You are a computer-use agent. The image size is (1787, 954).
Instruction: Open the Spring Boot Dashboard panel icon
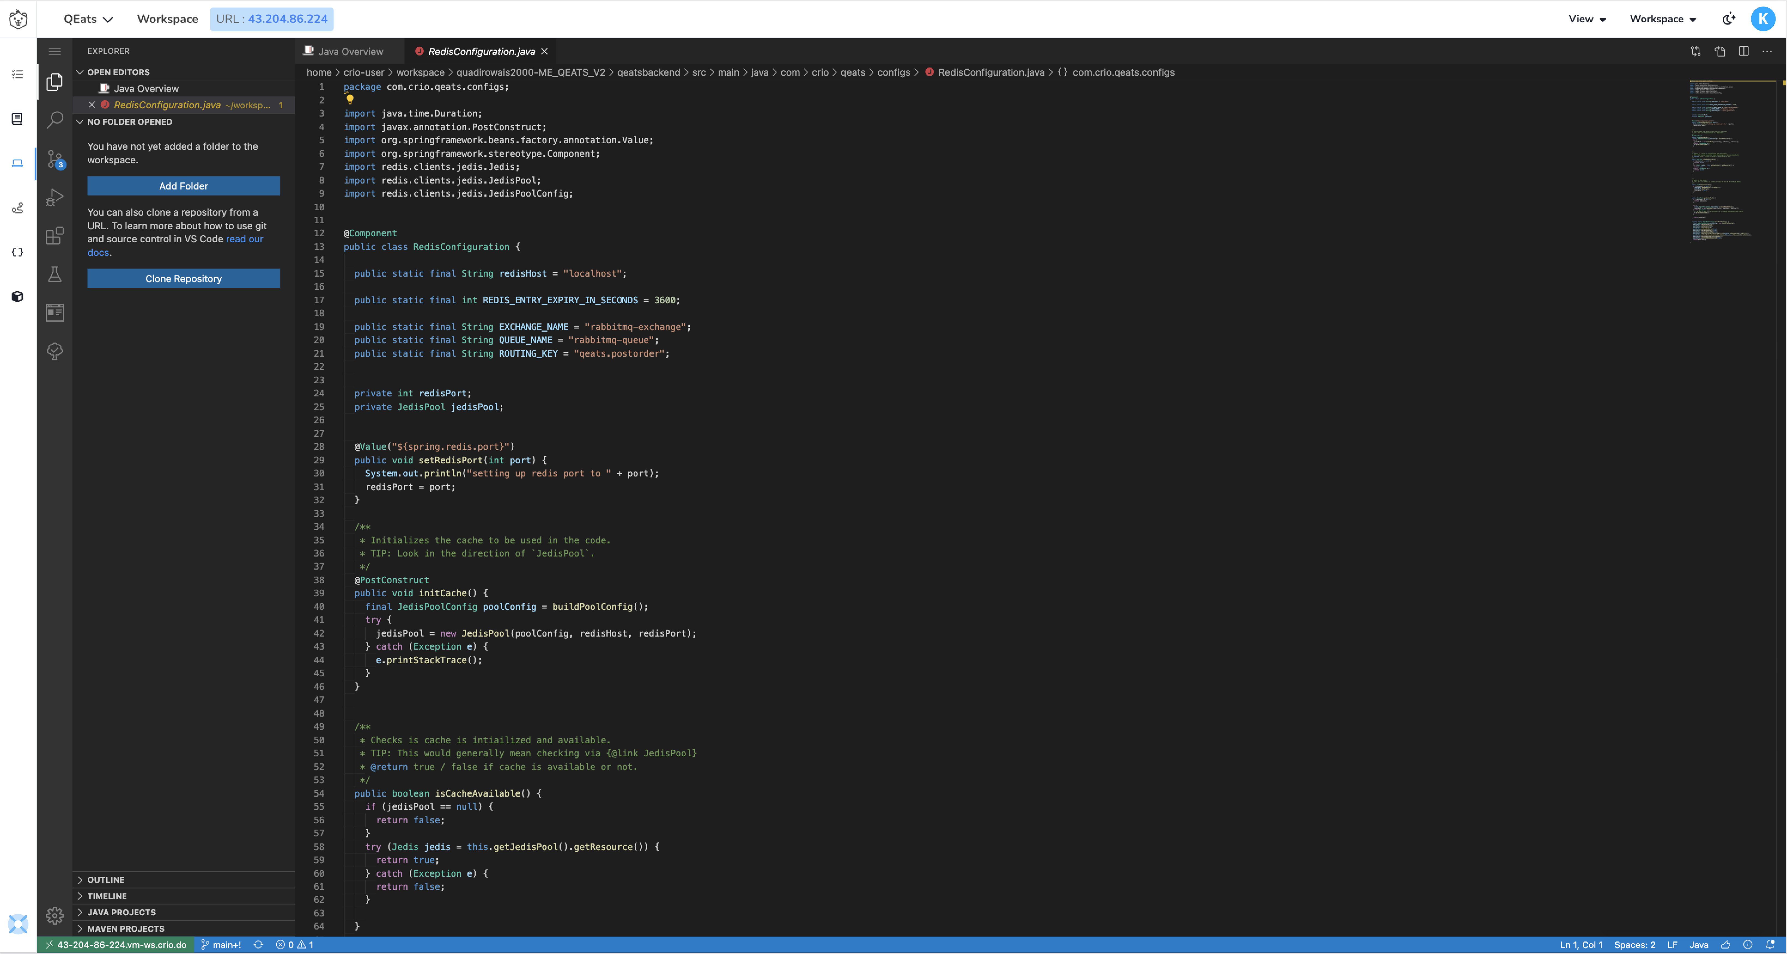click(54, 313)
